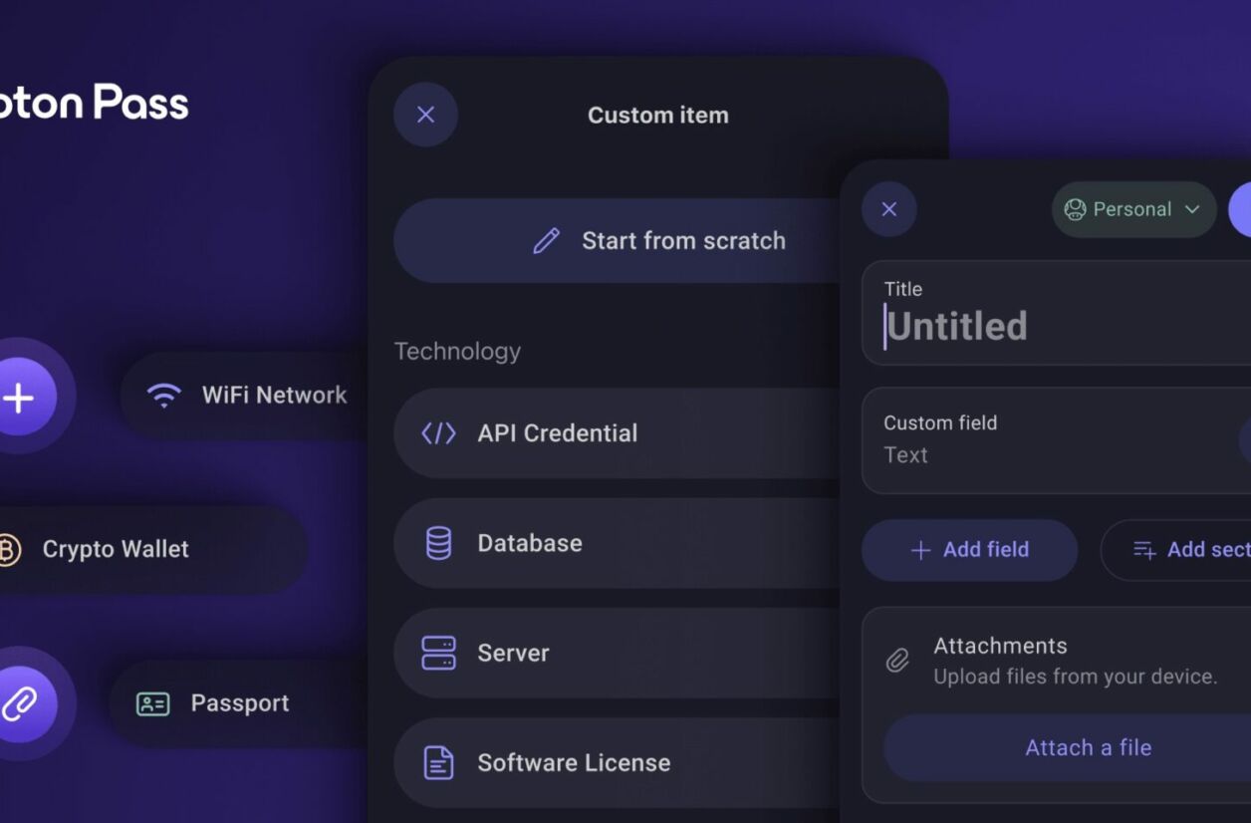Focus the Untitled title input field

pos(1046,327)
